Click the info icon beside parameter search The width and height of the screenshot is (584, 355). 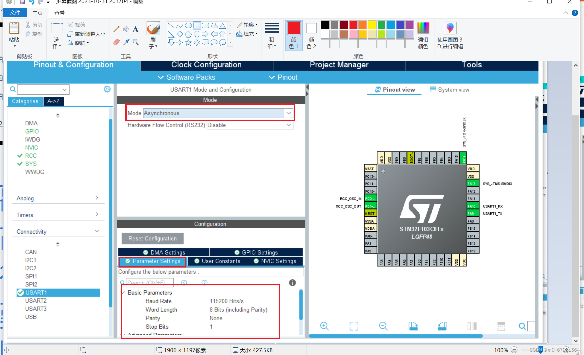click(x=292, y=283)
